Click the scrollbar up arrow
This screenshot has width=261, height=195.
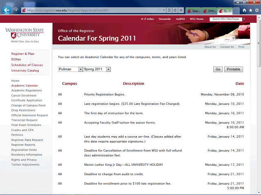point(259,17)
